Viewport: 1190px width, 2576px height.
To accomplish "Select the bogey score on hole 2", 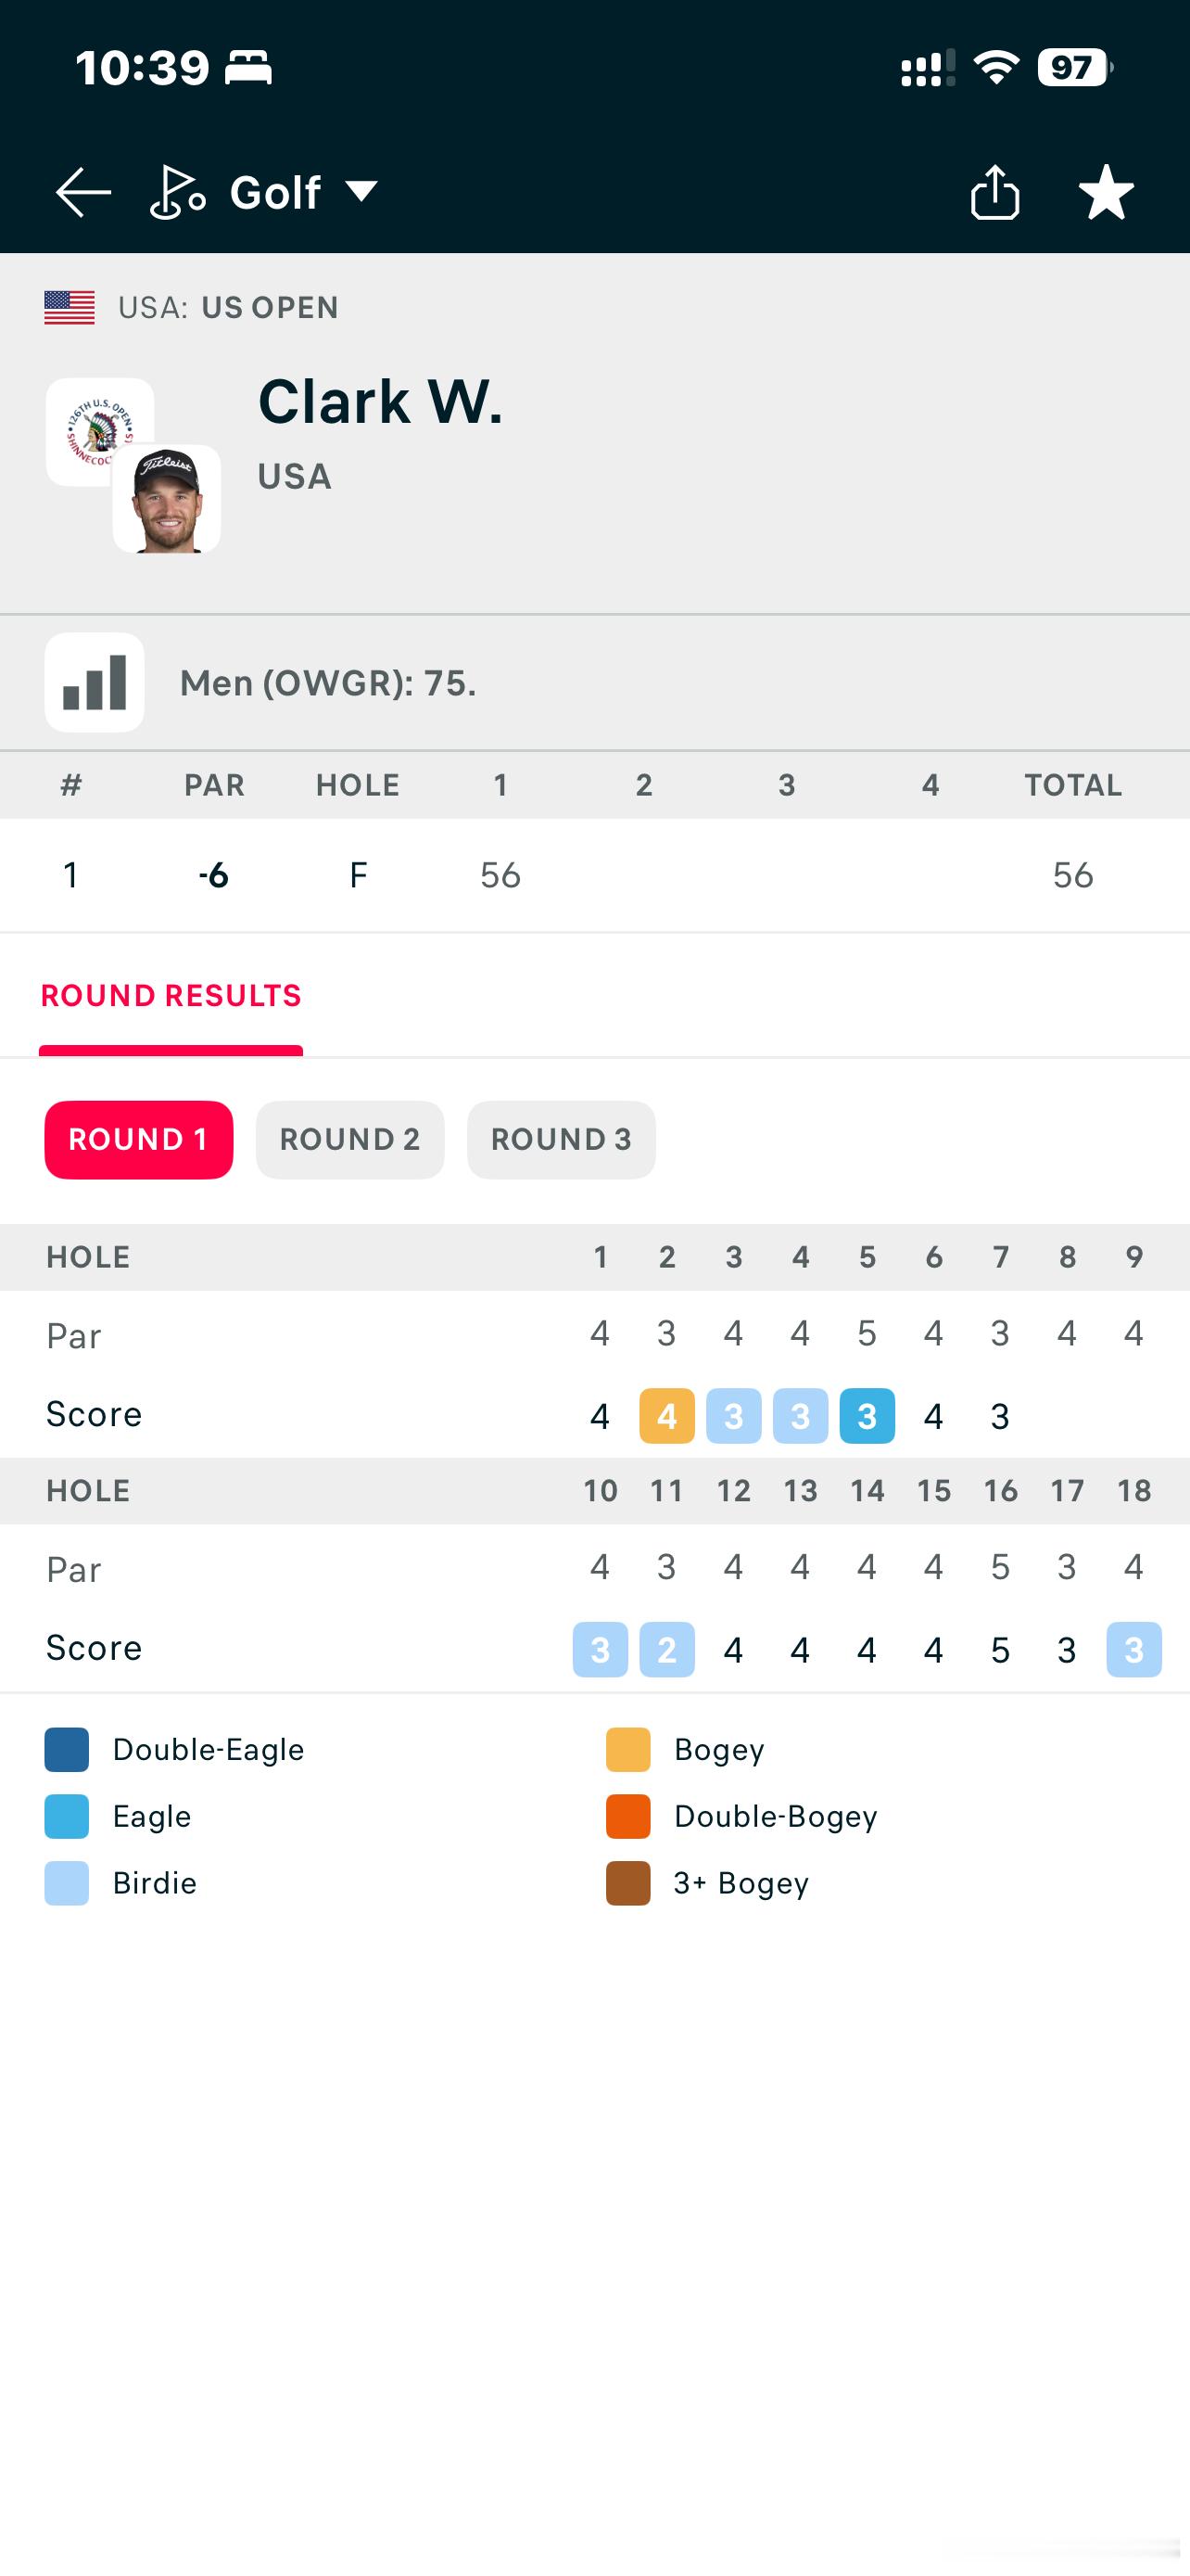I will (667, 1416).
